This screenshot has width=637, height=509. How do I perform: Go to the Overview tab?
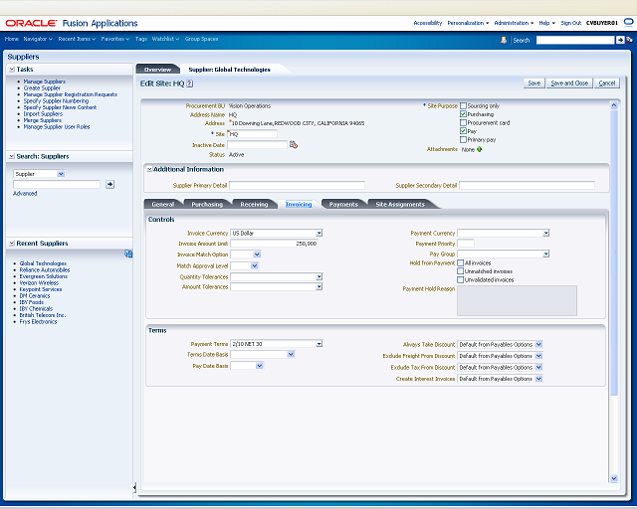pyautogui.click(x=157, y=70)
